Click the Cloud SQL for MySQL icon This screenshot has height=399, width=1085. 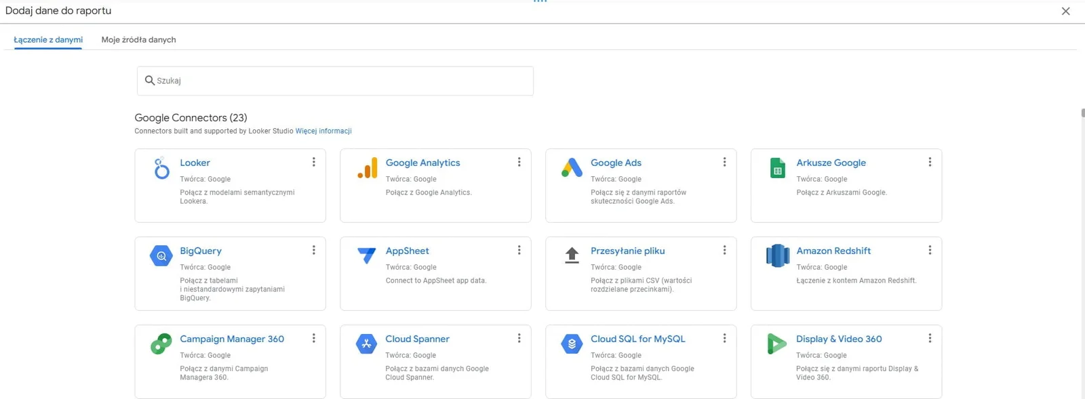click(572, 344)
